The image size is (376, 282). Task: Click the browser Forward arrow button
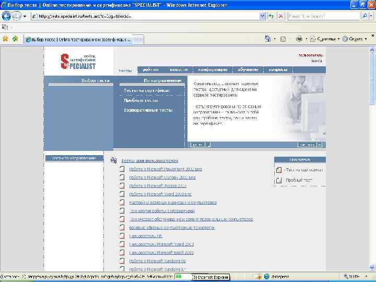(16, 16)
